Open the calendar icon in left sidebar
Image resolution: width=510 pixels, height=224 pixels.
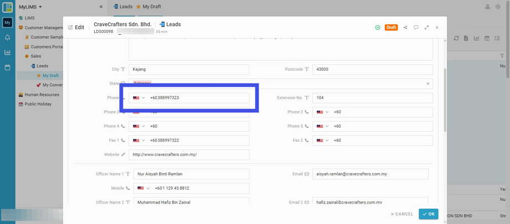7,67
